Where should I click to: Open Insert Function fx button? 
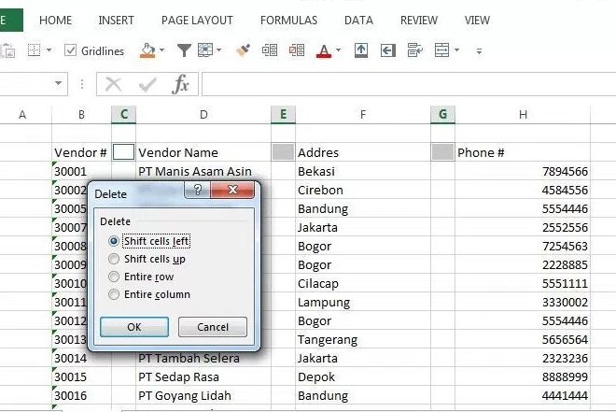click(x=180, y=84)
